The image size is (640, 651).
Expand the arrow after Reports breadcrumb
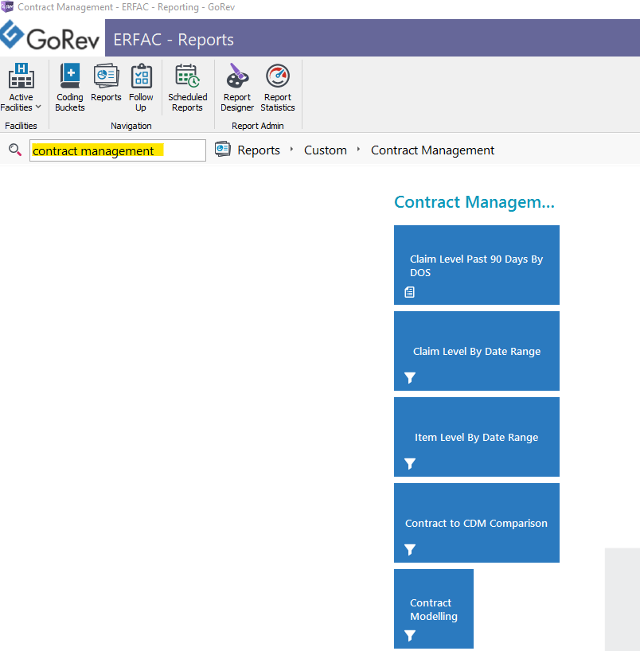click(x=291, y=149)
